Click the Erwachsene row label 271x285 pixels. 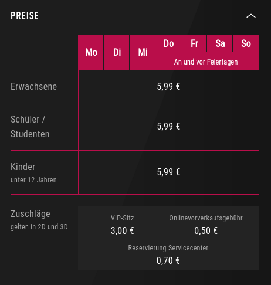coord(33,86)
